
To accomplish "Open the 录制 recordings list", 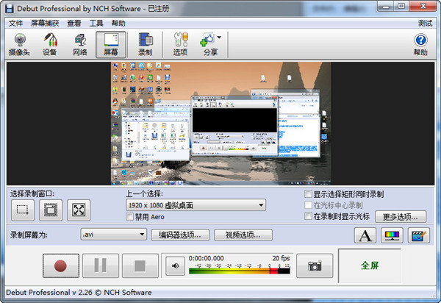I will (146, 44).
